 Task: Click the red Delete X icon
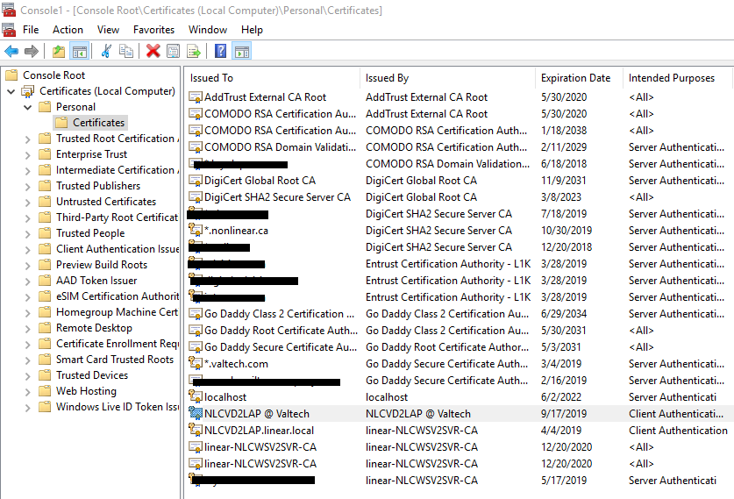(x=153, y=51)
